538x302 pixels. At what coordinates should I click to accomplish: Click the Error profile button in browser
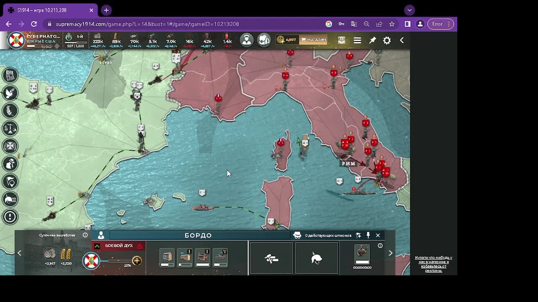440,24
